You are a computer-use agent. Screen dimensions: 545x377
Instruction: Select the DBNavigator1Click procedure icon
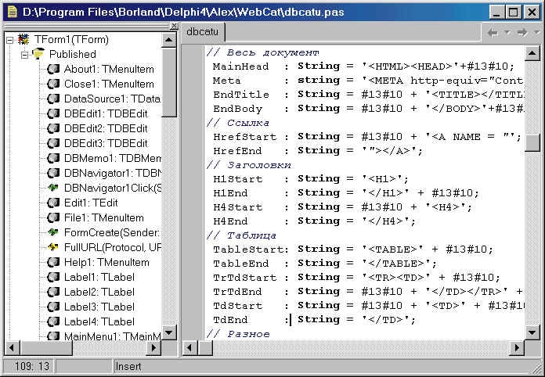point(53,188)
